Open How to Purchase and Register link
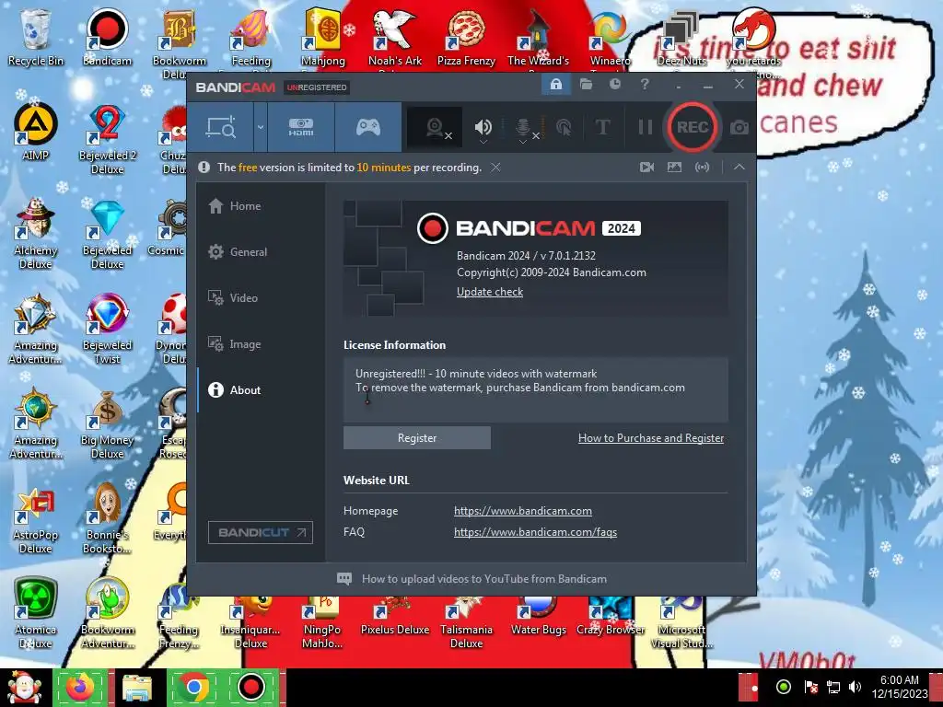The image size is (943, 707). click(651, 437)
